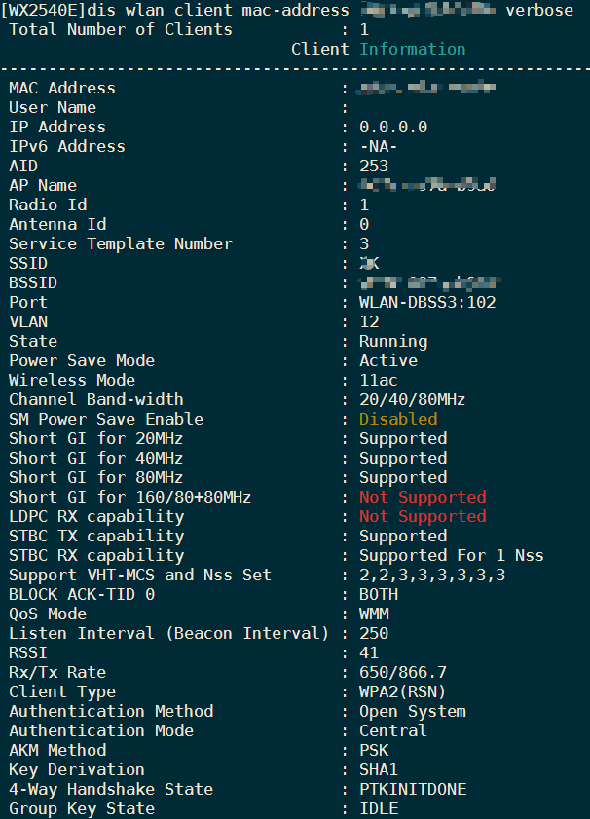Screen dimensions: 590x819
Task: Click red 'Not Supported' for Short GI 160/80+80MHz
Action: 423,497
